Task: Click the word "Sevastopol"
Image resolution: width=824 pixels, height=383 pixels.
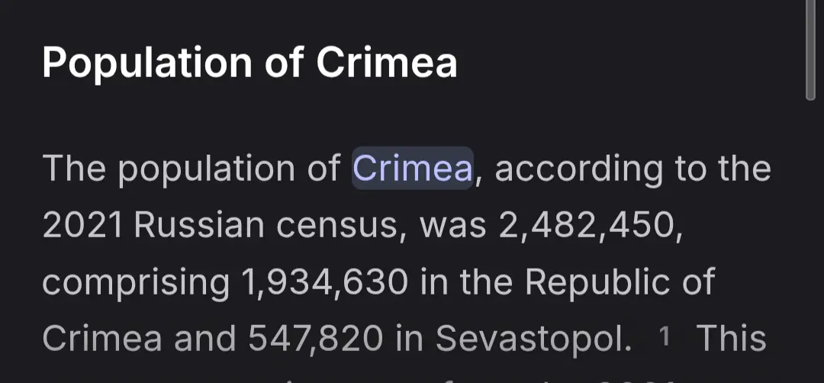Action: [533, 339]
